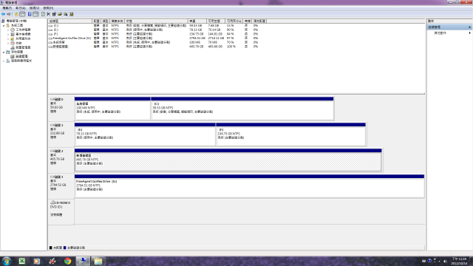
Task: Select the CD-ROM 0 DVD (D:) label
Action: (61, 212)
